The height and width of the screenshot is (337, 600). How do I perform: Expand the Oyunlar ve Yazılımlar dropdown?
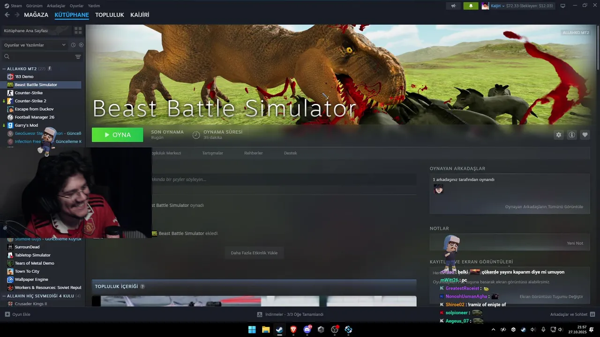pos(35,45)
